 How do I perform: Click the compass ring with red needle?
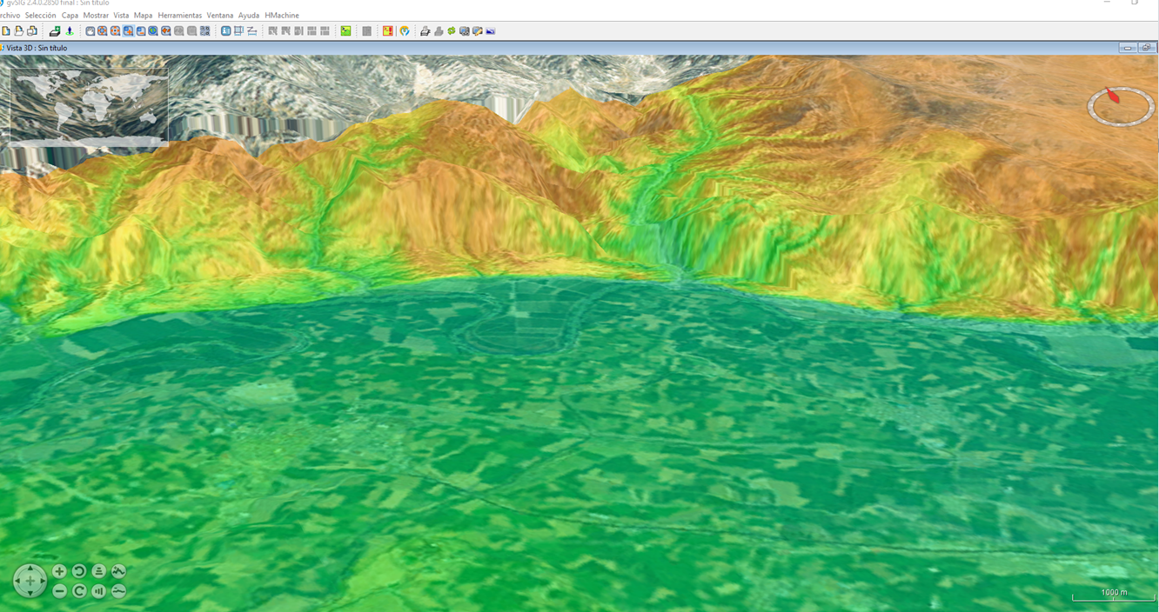tap(1120, 106)
